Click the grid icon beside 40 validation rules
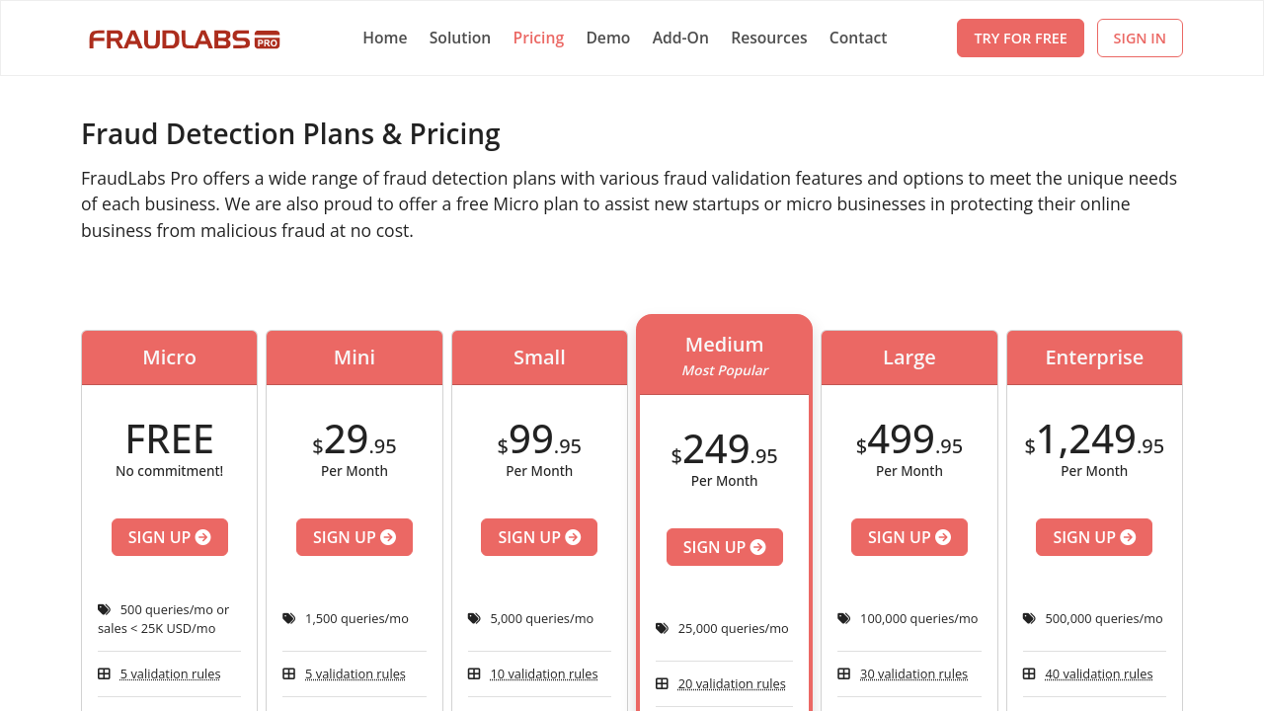This screenshot has width=1264, height=711. 1029,673
